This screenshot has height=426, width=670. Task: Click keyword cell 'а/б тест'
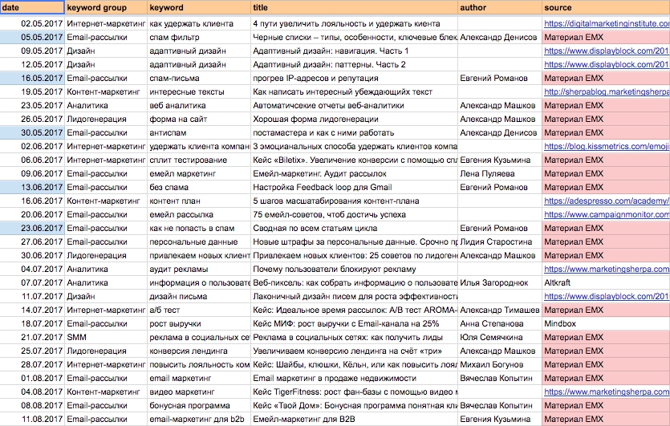click(199, 310)
